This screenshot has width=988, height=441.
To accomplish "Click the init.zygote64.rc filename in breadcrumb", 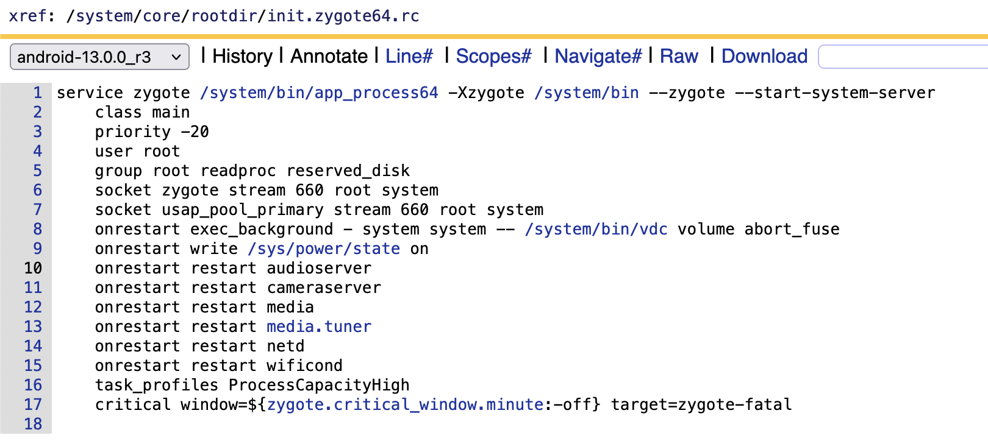I will pyautogui.click(x=343, y=16).
